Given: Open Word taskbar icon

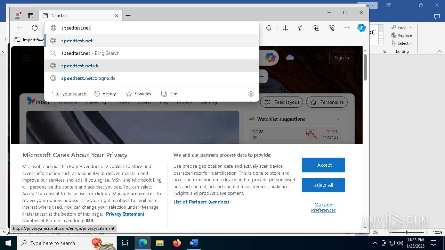Looking at the screenshot, I should pos(194,243).
